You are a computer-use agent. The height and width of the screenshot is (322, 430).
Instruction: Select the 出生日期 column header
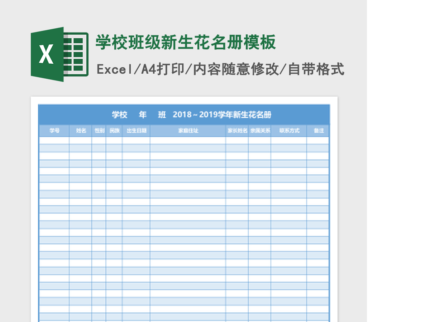coord(136,131)
